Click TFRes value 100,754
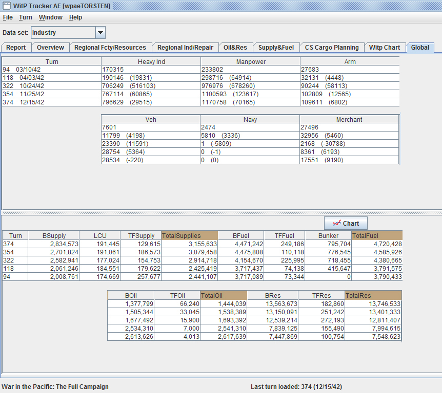 coord(322,337)
